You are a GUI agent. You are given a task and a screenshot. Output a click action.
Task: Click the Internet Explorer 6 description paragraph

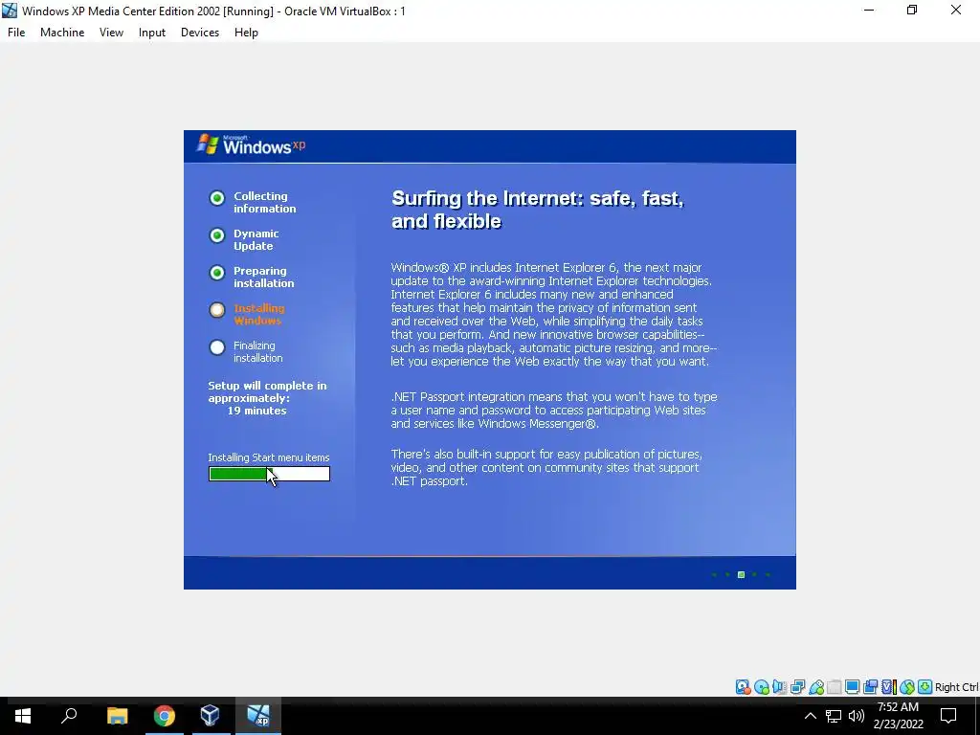pyautogui.click(x=554, y=314)
